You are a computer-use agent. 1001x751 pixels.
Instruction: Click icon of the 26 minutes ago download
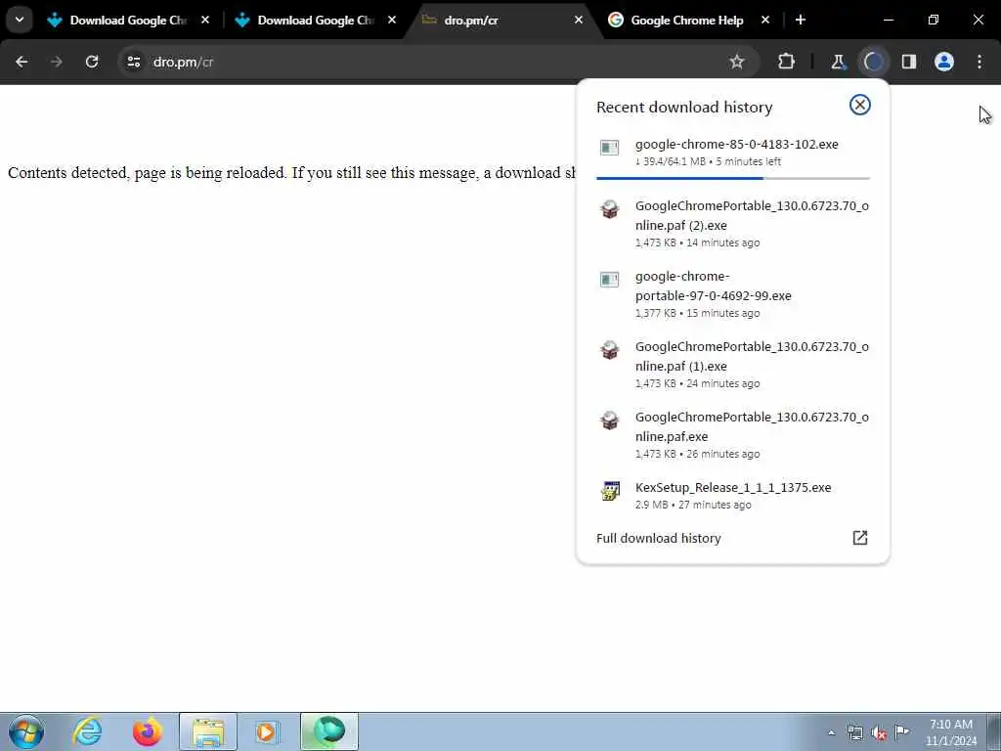tap(610, 420)
